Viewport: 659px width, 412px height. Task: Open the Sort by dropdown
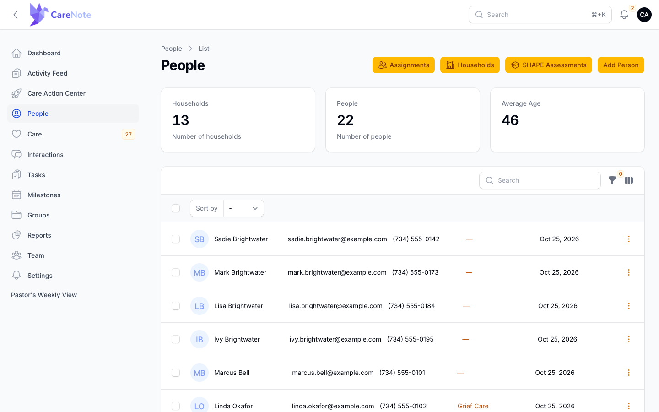[243, 208]
